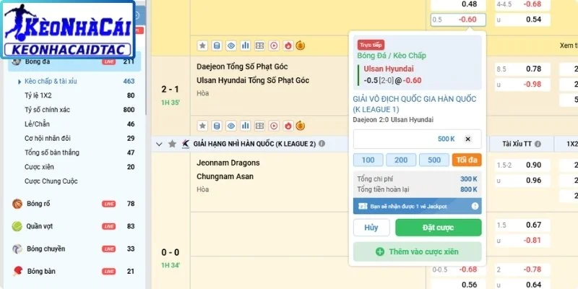Click the Trực tiếp live badge in bet slip
The image size is (578, 289).
pyautogui.click(x=371, y=45)
